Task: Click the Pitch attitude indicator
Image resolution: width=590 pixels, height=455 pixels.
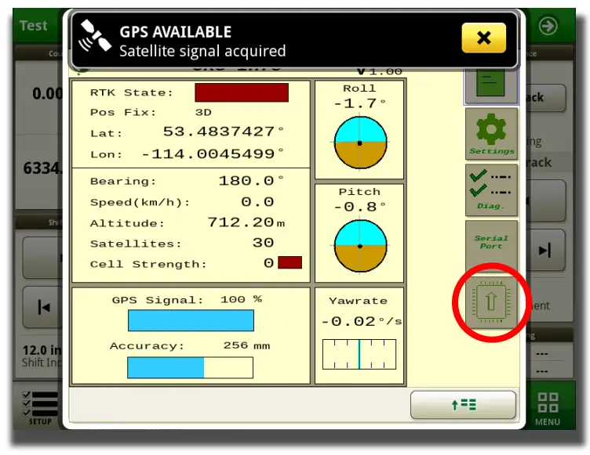Action: tap(360, 246)
